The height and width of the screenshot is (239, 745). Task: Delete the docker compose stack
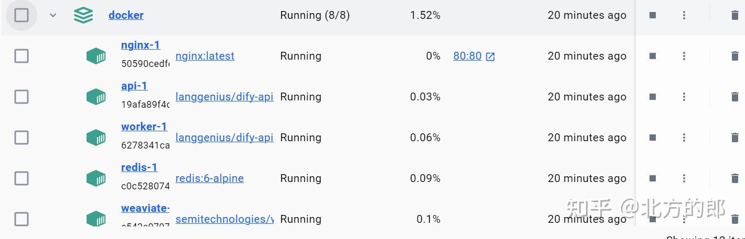[735, 15]
